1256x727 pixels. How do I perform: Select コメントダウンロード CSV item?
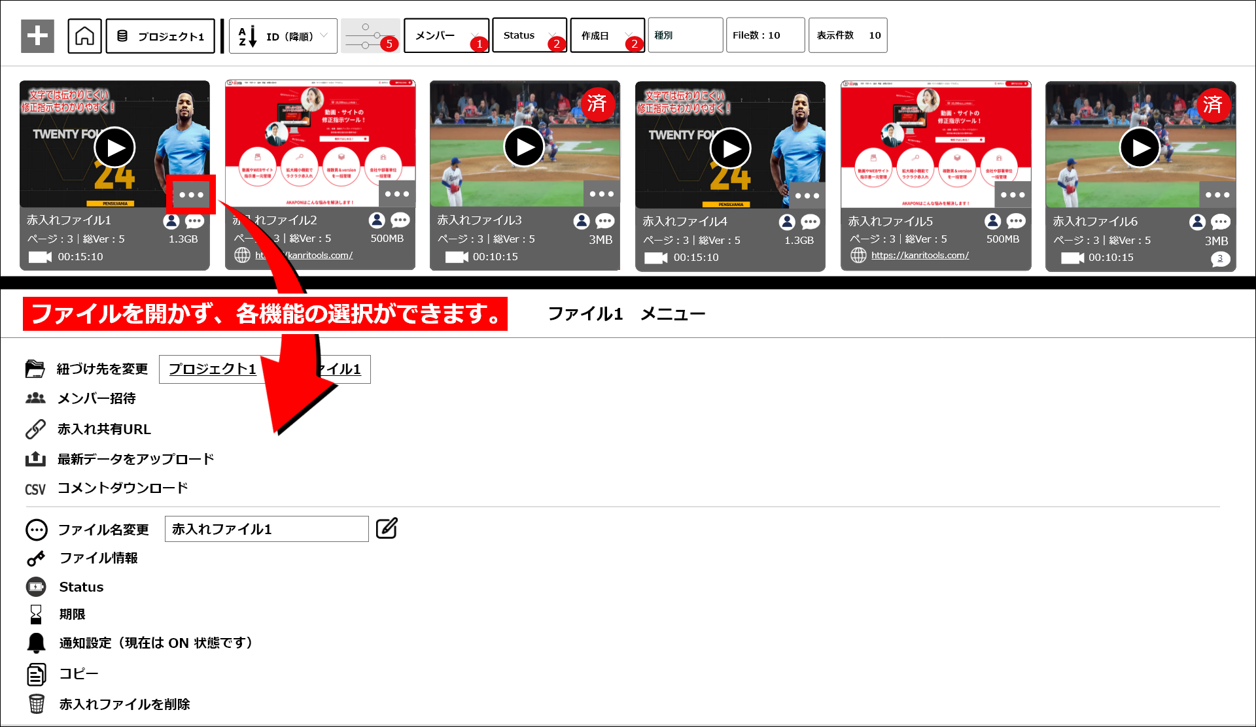122,488
